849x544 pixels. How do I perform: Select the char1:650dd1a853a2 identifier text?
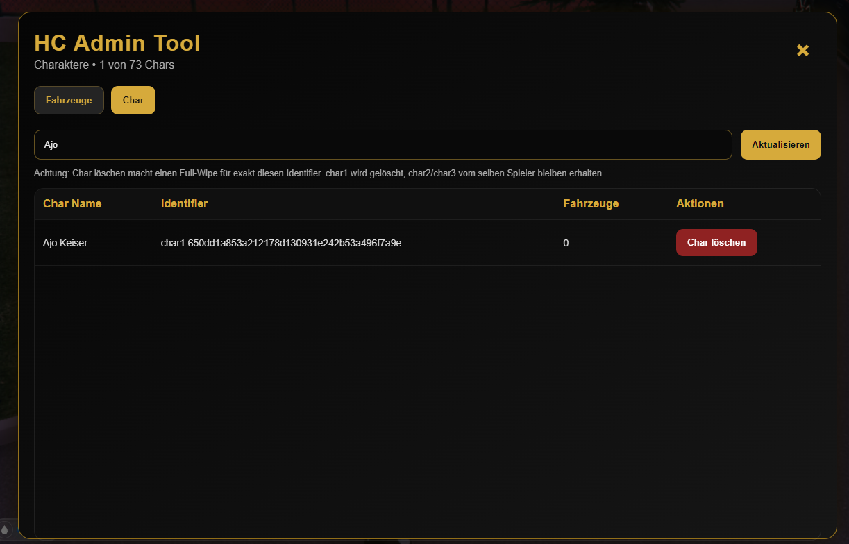click(x=281, y=243)
